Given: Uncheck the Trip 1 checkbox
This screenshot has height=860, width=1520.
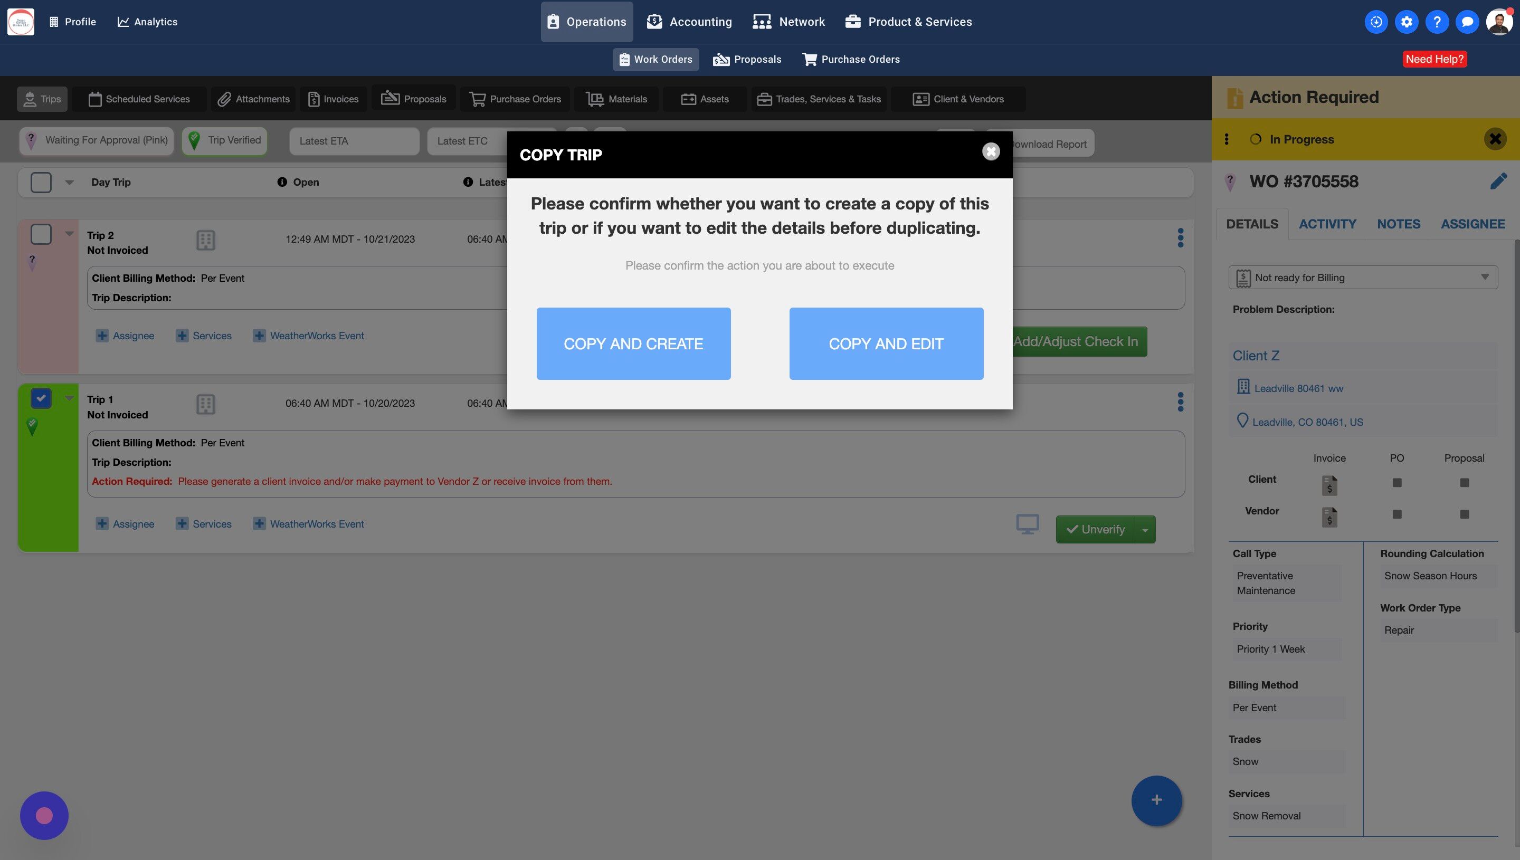Looking at the screenshot, I should [41, 398].
